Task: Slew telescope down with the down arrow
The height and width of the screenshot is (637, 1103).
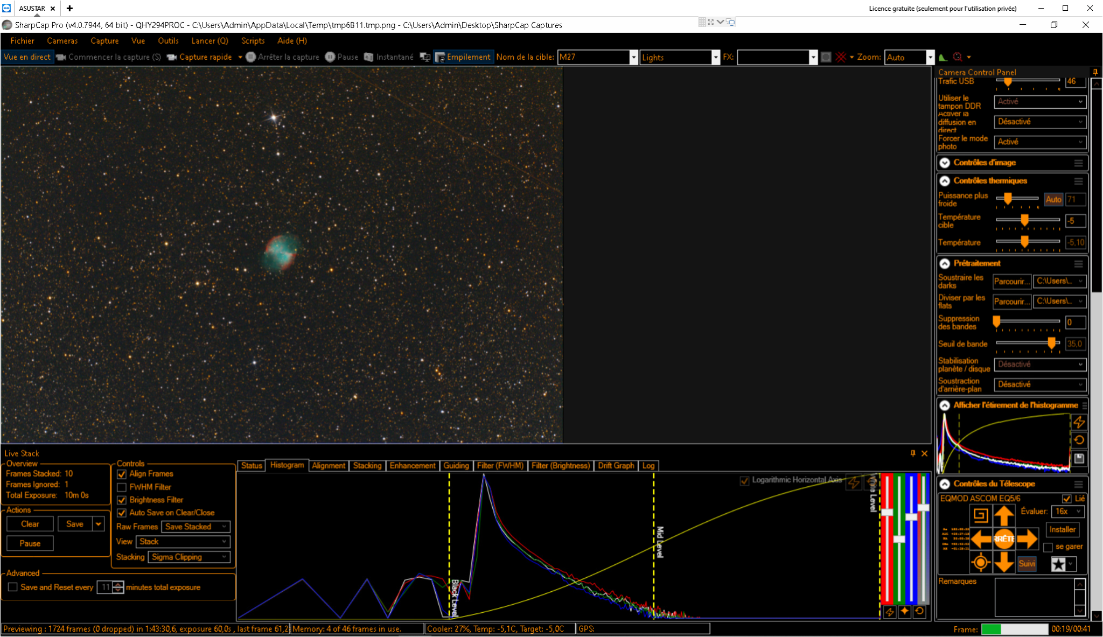Action: [x=1004, y=563]
